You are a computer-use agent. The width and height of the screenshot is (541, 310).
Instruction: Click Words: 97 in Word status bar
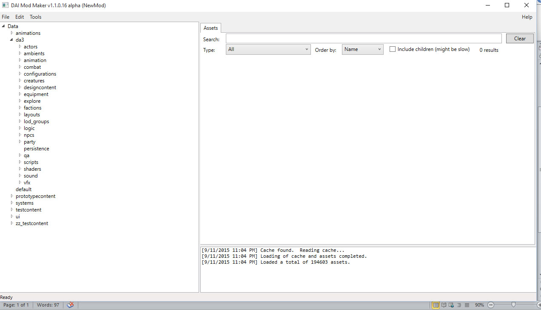[x=48, y=305]
